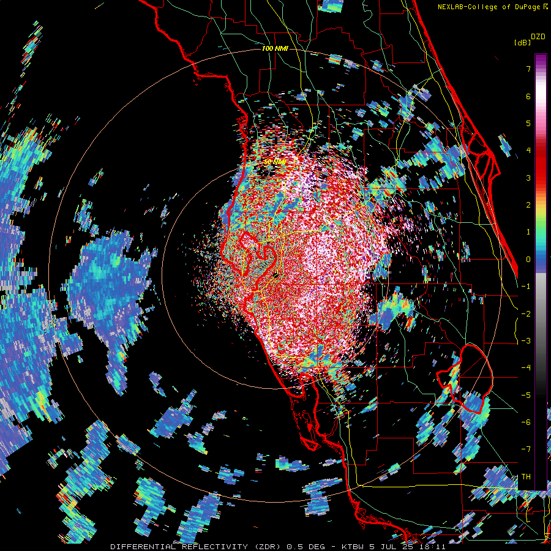Click the -7 value on the color scale

coord(526,449)
